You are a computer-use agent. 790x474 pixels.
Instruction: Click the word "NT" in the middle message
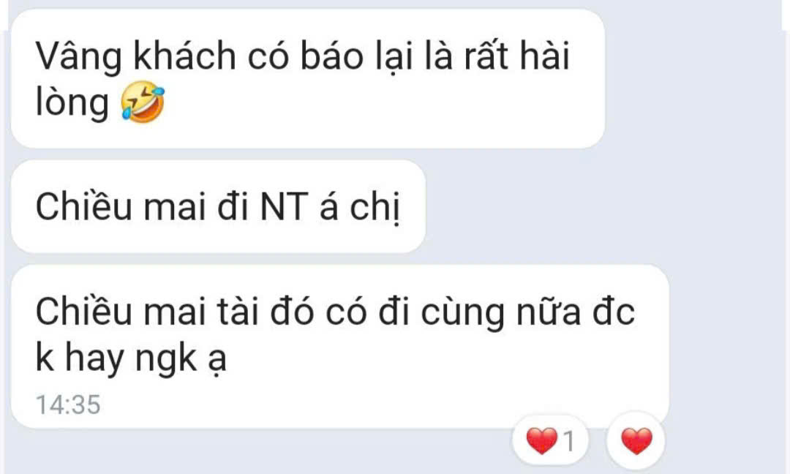click(x=283, y=207)
